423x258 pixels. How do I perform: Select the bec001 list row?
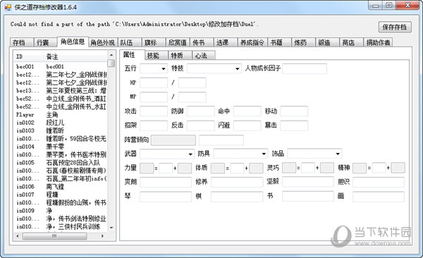61,67
